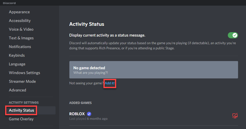The height and width of the screenshot is (129, 246).
Task: Open Appearance settings
Action: pyautogui.click(x=19, y=12)
